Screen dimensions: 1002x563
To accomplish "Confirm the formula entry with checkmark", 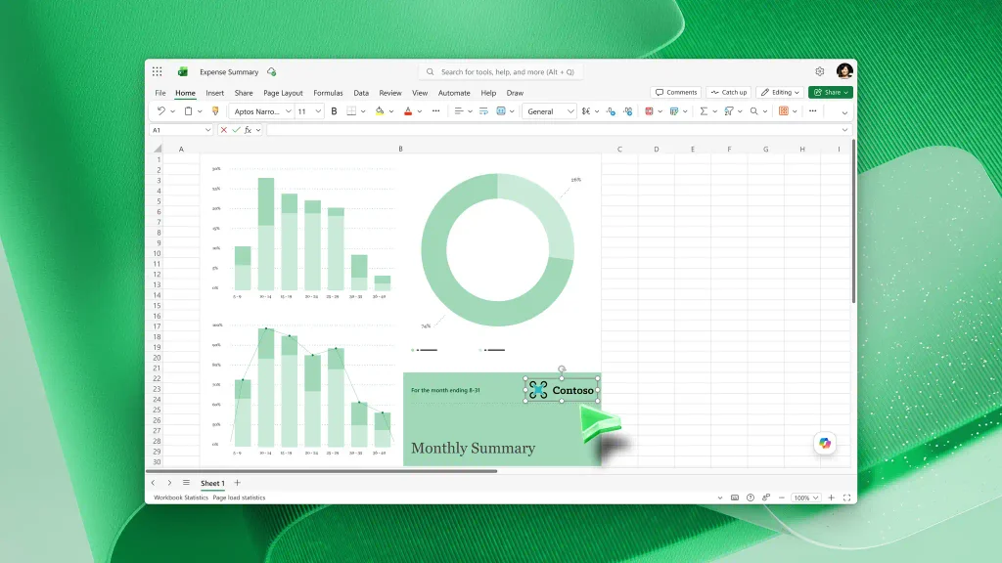I will 237,130.
